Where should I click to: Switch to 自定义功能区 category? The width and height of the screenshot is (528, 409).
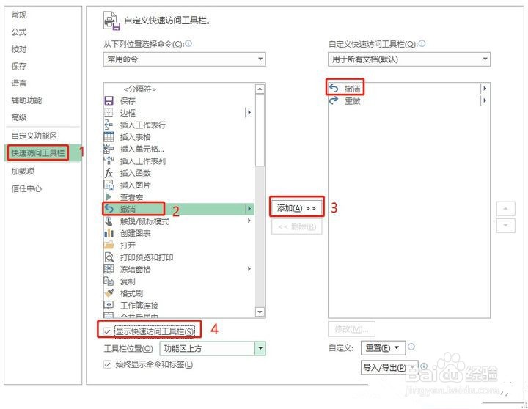click(34, 136)
